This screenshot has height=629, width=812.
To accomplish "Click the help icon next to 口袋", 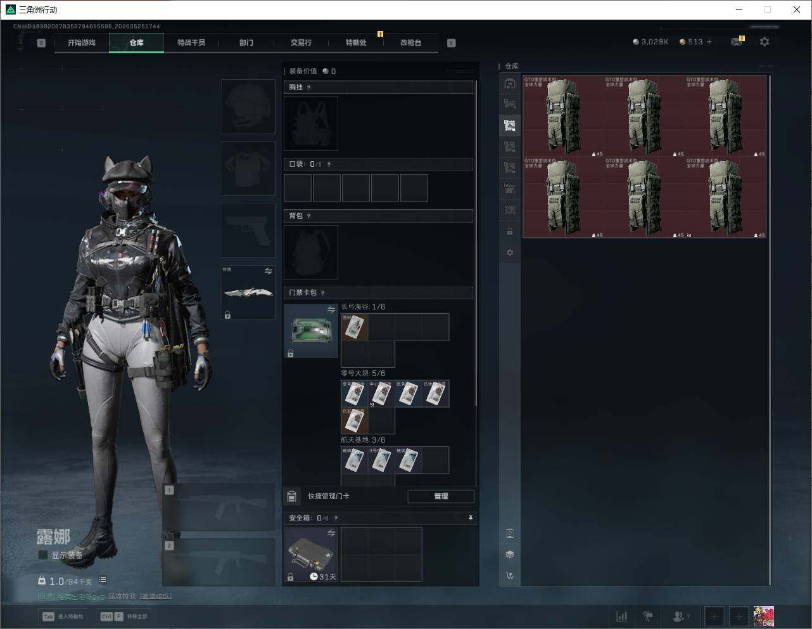I will click(329, 164).
